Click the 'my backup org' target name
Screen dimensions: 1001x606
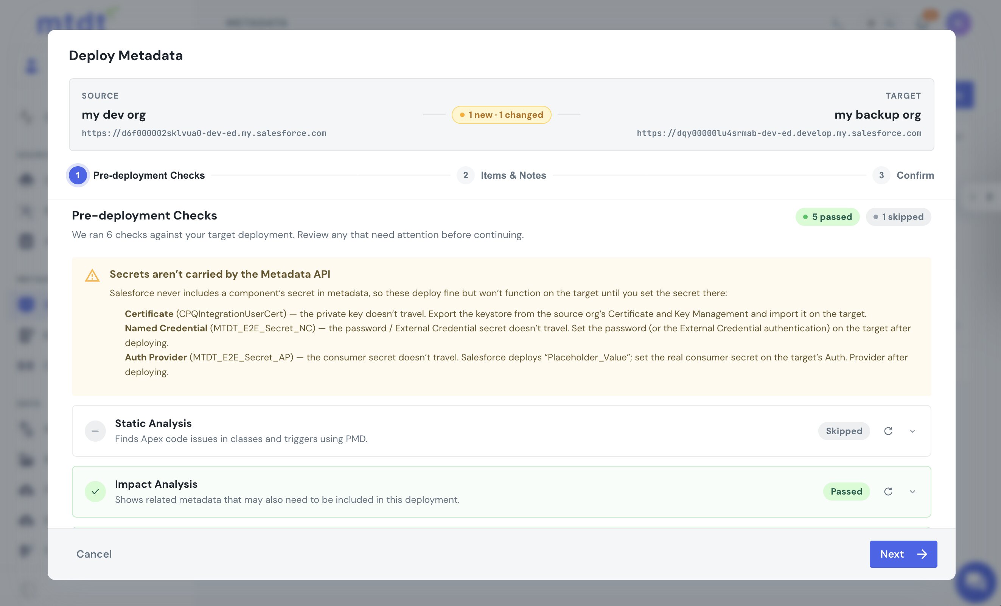pyautogui.click(x=878, y=115)
